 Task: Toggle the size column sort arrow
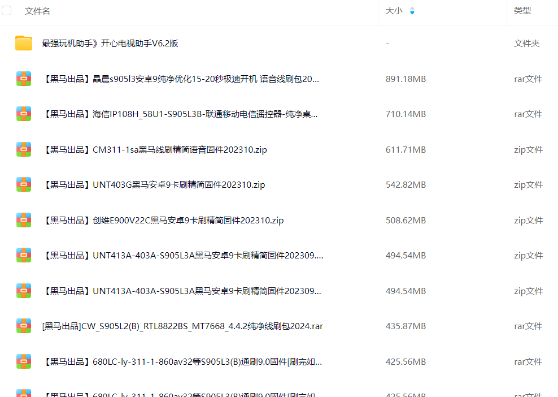pos(412,11)
